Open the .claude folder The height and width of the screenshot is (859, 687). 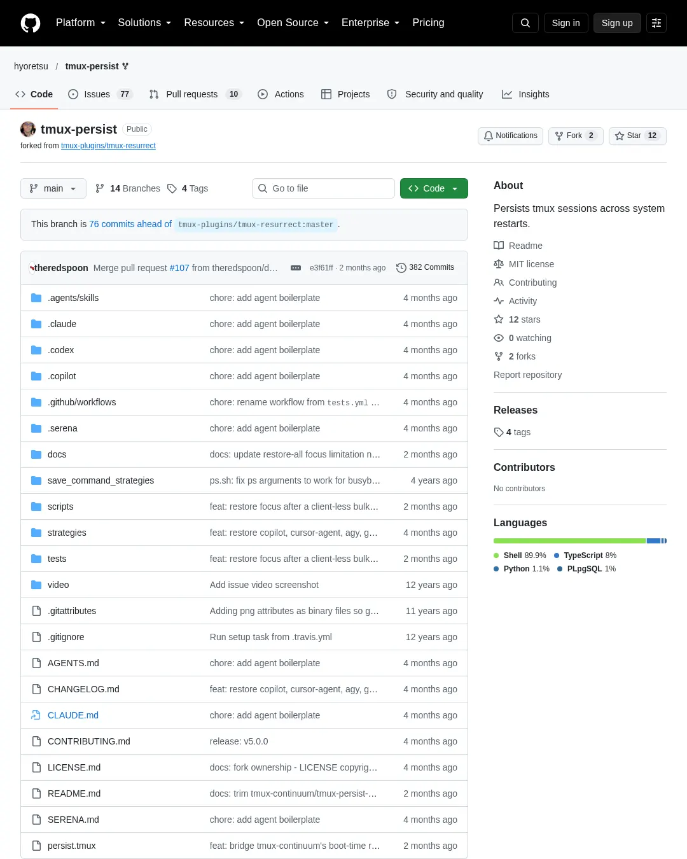click(x=62, y=324)
